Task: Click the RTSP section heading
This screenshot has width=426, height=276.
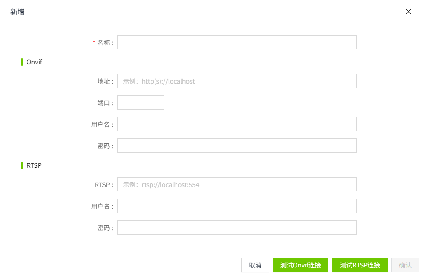Action: click(x=34, y=165)
